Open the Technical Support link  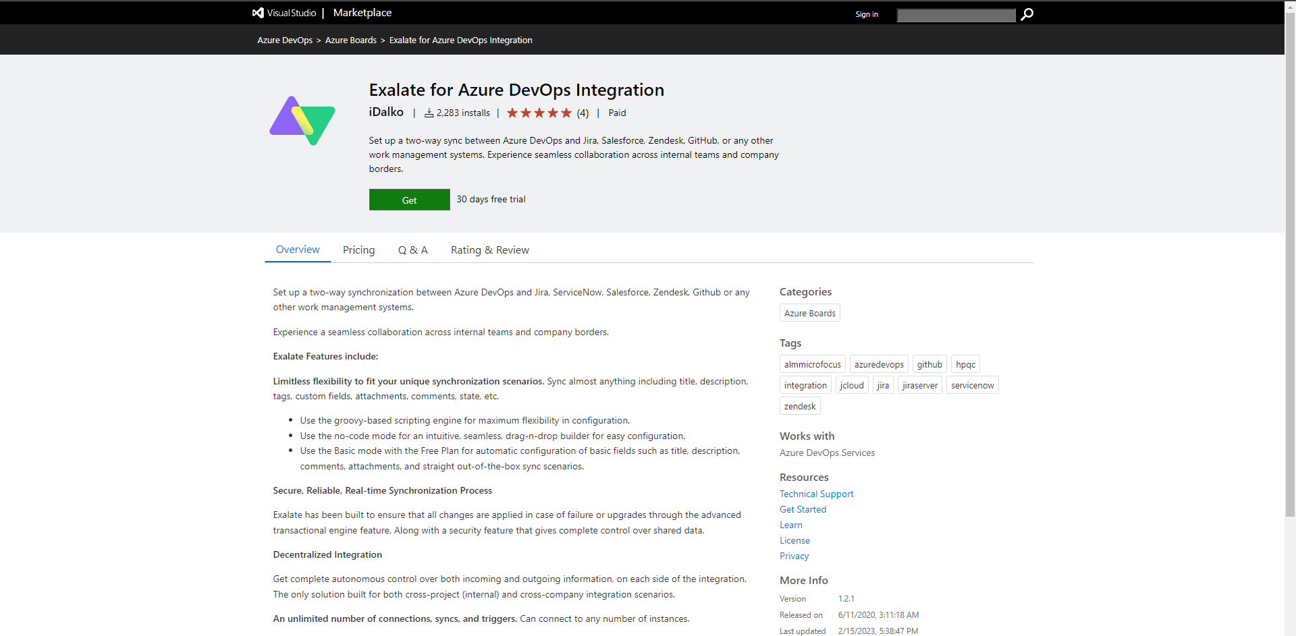click(x=816, y=493)
